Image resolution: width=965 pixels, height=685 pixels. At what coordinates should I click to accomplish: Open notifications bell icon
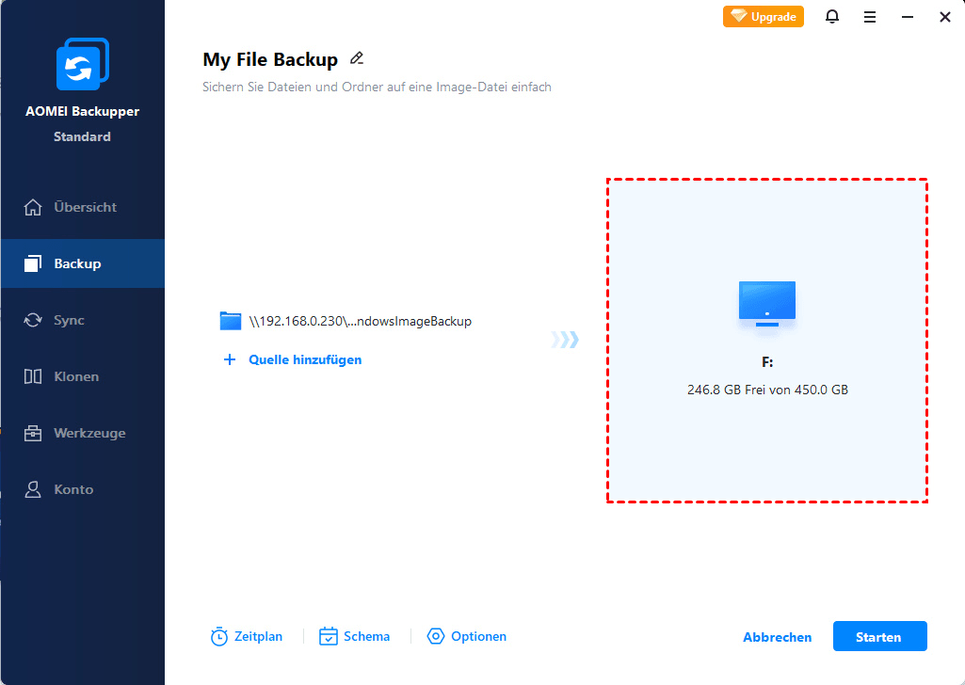pyautogui.click(x=832, y=17)
